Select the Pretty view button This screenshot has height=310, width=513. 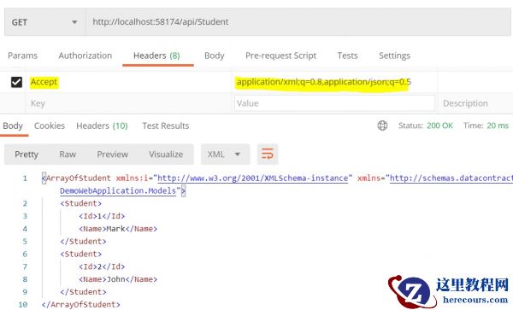coord(27,155)
